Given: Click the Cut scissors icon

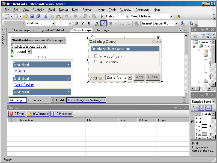Looking at the screenshot, I should (46, 16).
